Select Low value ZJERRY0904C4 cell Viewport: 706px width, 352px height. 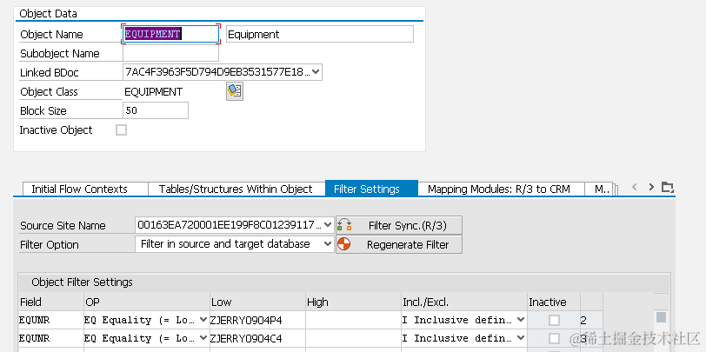257,338
